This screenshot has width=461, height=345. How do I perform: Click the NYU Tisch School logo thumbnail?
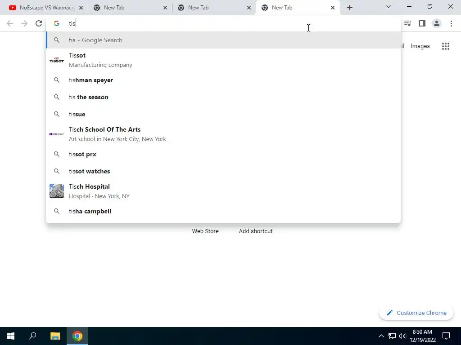57,134
